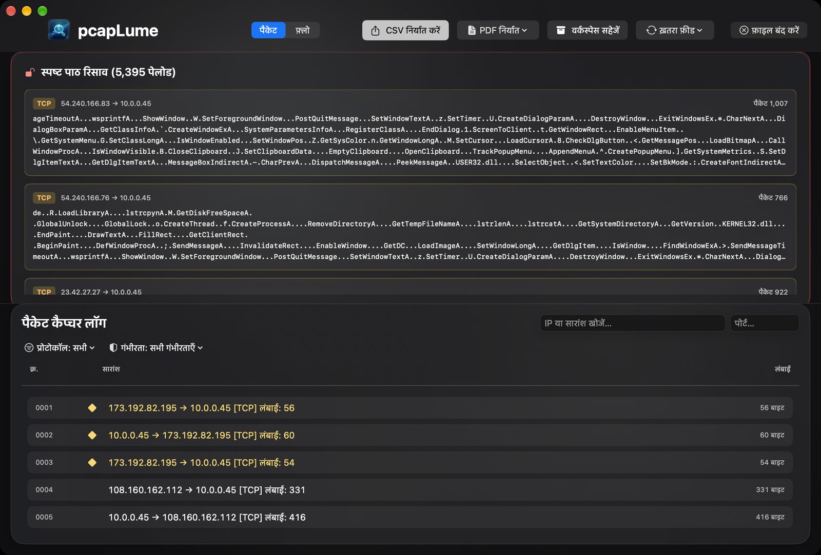Select packet row 173.192.82.195 → 10.0.0.45 लंबाई: 56
The height and width of the screenshot is (555, 821).
pos(410,408)
